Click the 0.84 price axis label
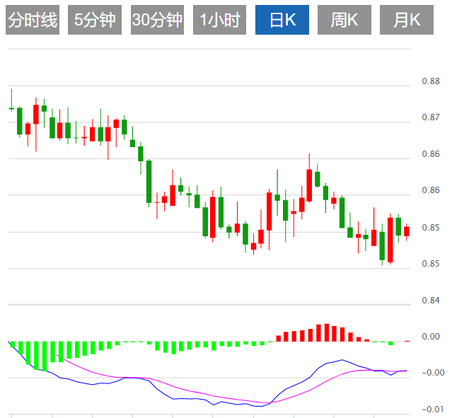This screenshot has height=418, width=452. click(x=431, y=301)
